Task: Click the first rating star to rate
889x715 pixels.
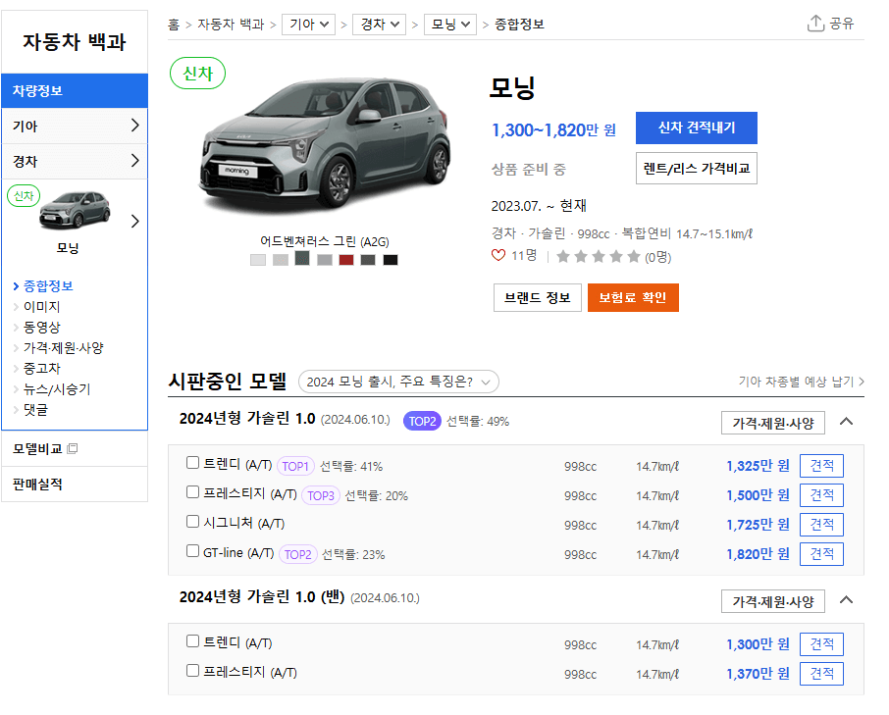Action: (563, 255)
